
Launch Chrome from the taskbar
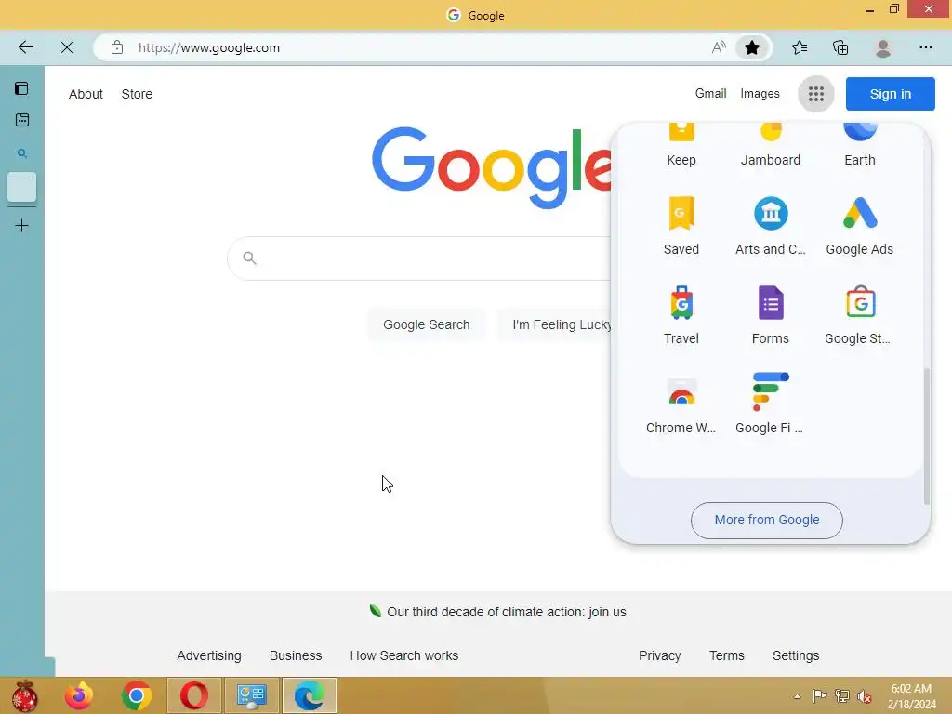pos(136,695)
